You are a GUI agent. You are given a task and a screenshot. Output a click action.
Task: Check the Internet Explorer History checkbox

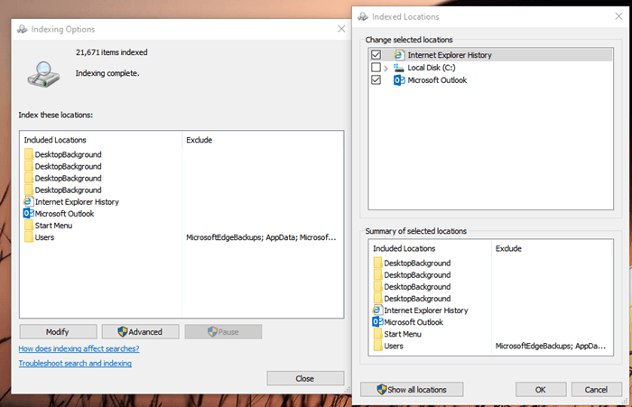(x=376, y=55)
